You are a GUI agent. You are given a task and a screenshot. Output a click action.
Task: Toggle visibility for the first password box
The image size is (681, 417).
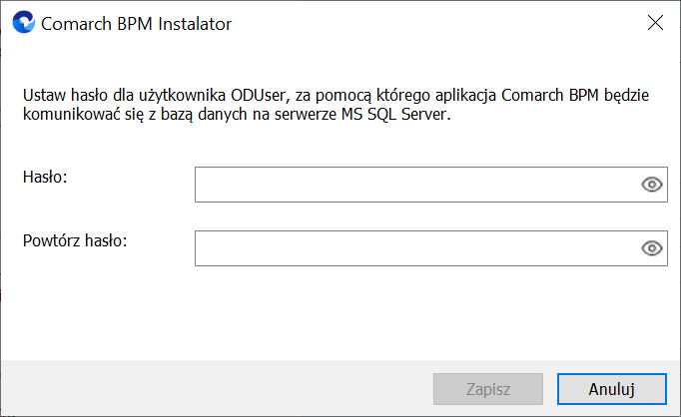click(x=651, y=185)
